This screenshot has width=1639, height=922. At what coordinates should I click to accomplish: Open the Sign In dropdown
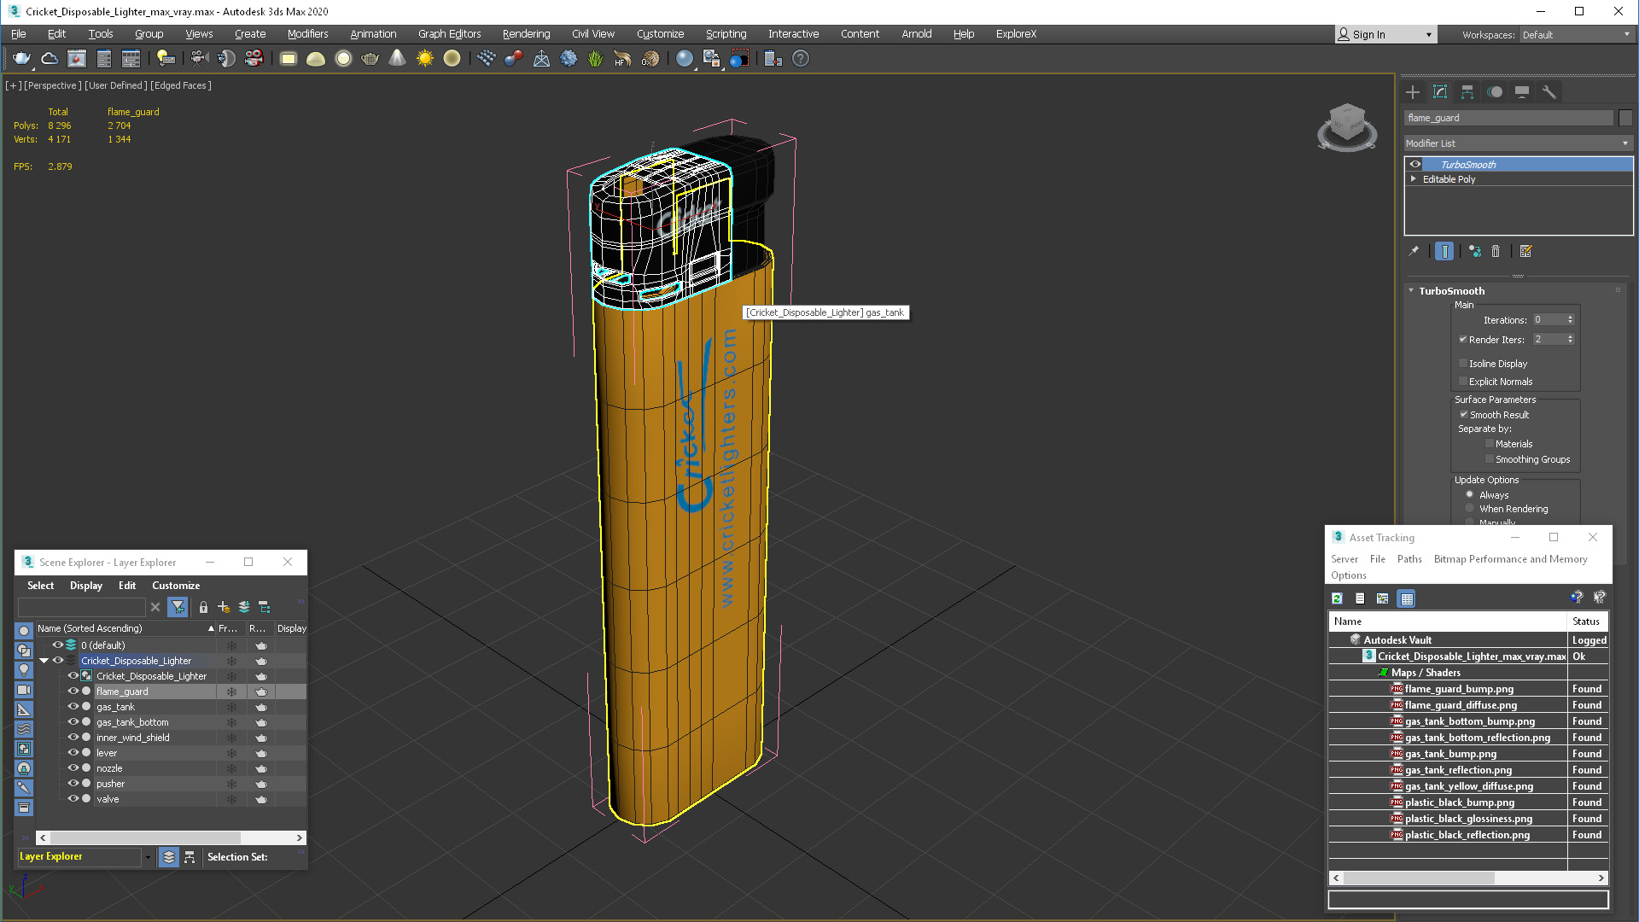click(x=1429, y=35)
